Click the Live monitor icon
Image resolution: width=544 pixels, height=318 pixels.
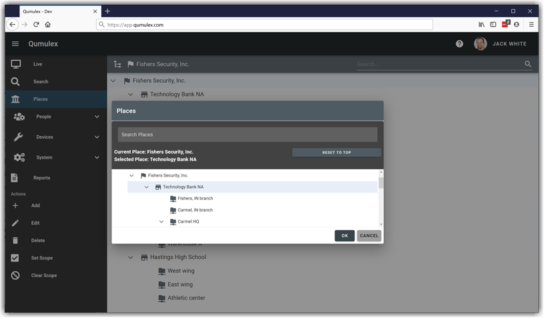coord(16,64)
